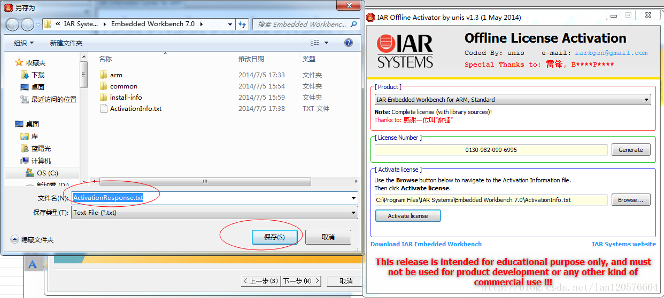Open 桌面 under 收藏夹 favorites
Viewport: 664px width, 298px height.
pyautogui.click(x=37, y=87)
